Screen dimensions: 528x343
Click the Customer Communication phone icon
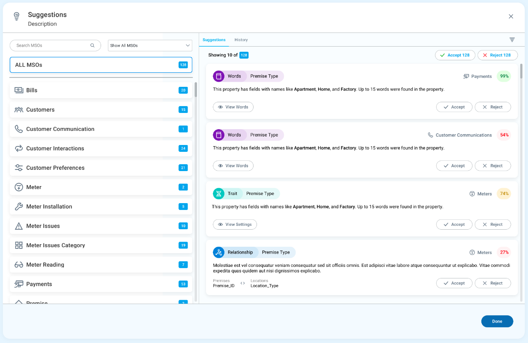click(x=19, y=129)
